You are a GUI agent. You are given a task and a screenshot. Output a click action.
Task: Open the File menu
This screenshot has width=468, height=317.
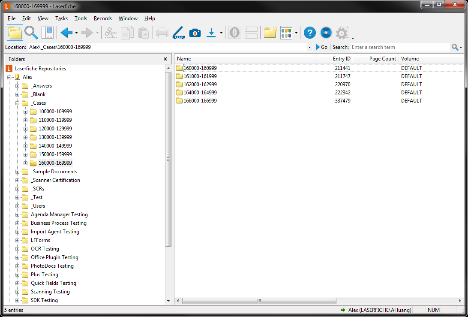pos(12,18)
